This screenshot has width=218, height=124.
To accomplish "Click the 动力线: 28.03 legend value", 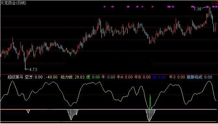I will click(x=73, y=77).
